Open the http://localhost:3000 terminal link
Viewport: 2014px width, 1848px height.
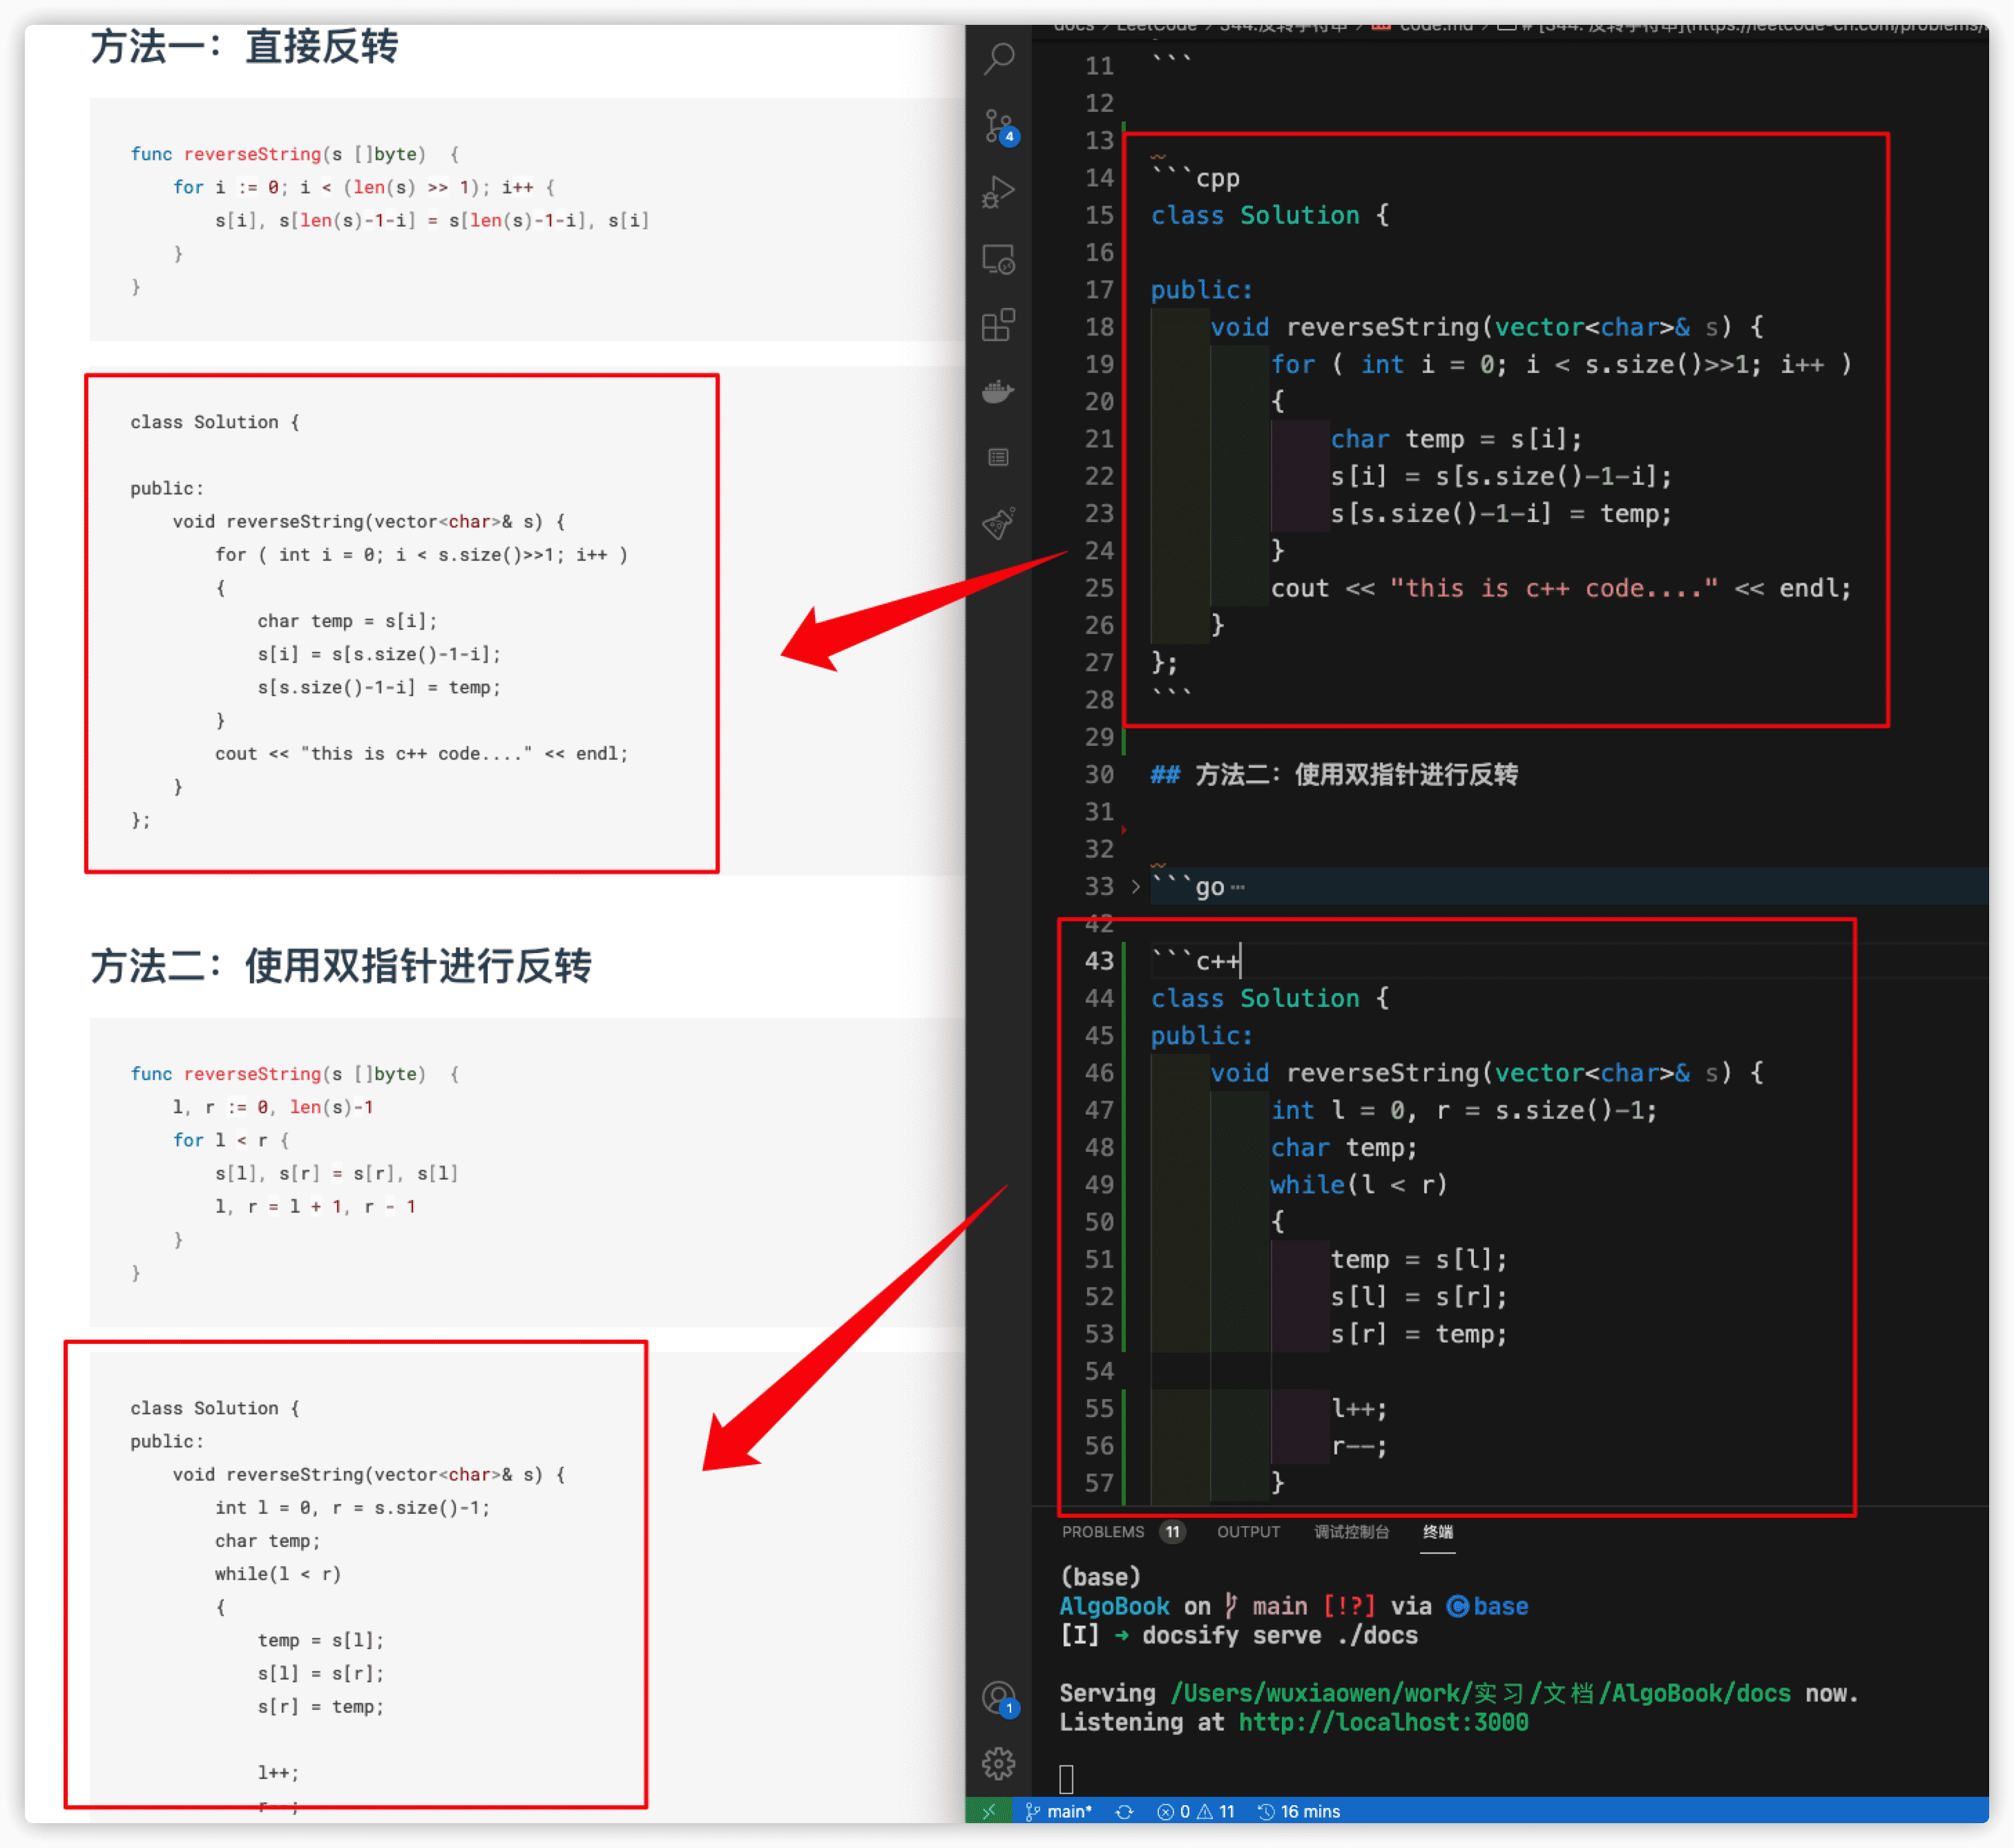(x=1382, y=1722)
